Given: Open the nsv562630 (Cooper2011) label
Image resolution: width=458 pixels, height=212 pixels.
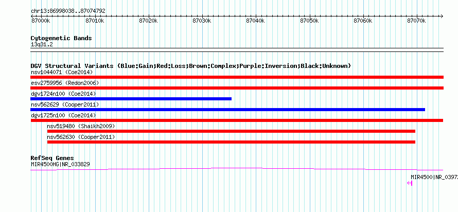Looking at the screenshot, I should 81,137.
